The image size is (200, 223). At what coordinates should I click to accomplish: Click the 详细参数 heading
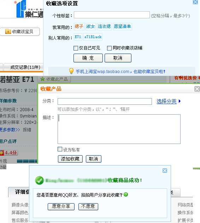[8, 101]
